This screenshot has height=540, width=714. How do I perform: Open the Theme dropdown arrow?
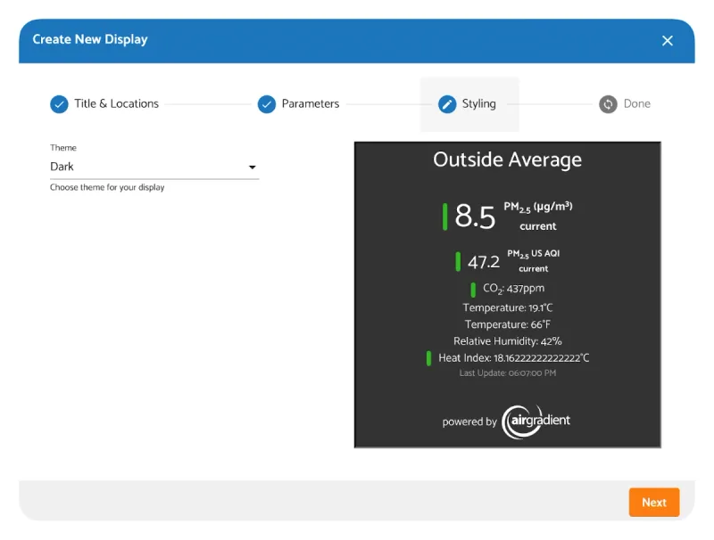[252, 168]
